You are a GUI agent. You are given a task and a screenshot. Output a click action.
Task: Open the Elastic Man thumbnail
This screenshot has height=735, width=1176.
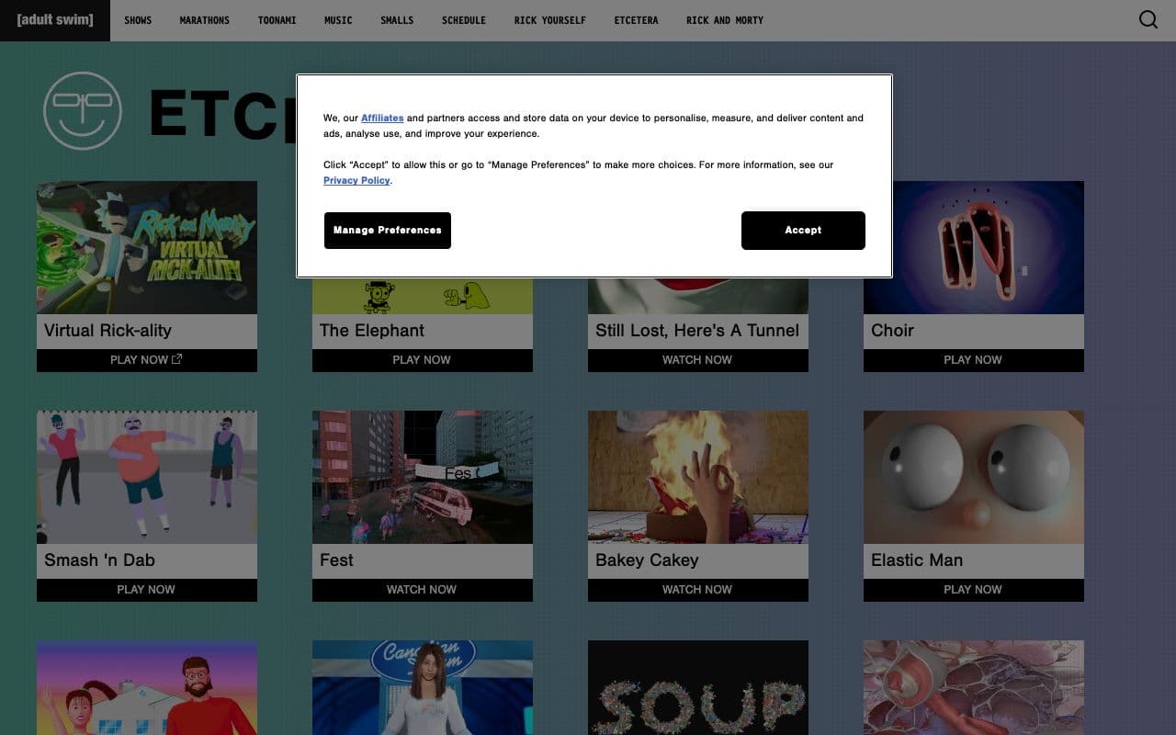click(x=974, y=477)
